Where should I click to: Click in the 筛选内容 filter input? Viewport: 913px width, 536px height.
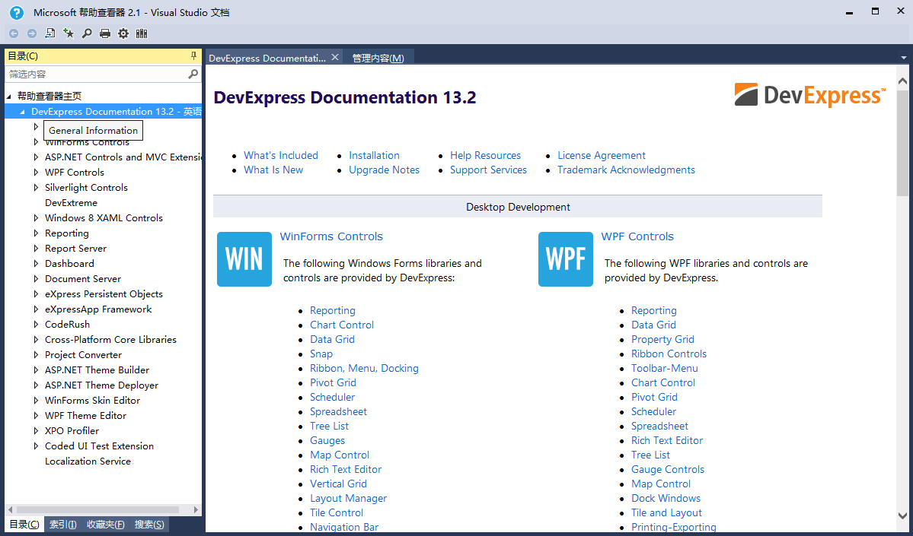pyautogui.click(x=96, y=74)
